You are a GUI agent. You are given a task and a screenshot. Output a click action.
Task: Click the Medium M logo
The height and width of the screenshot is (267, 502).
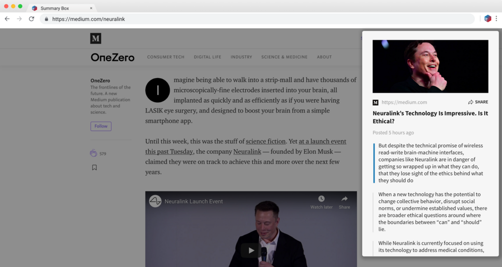[x=96, y=38]
